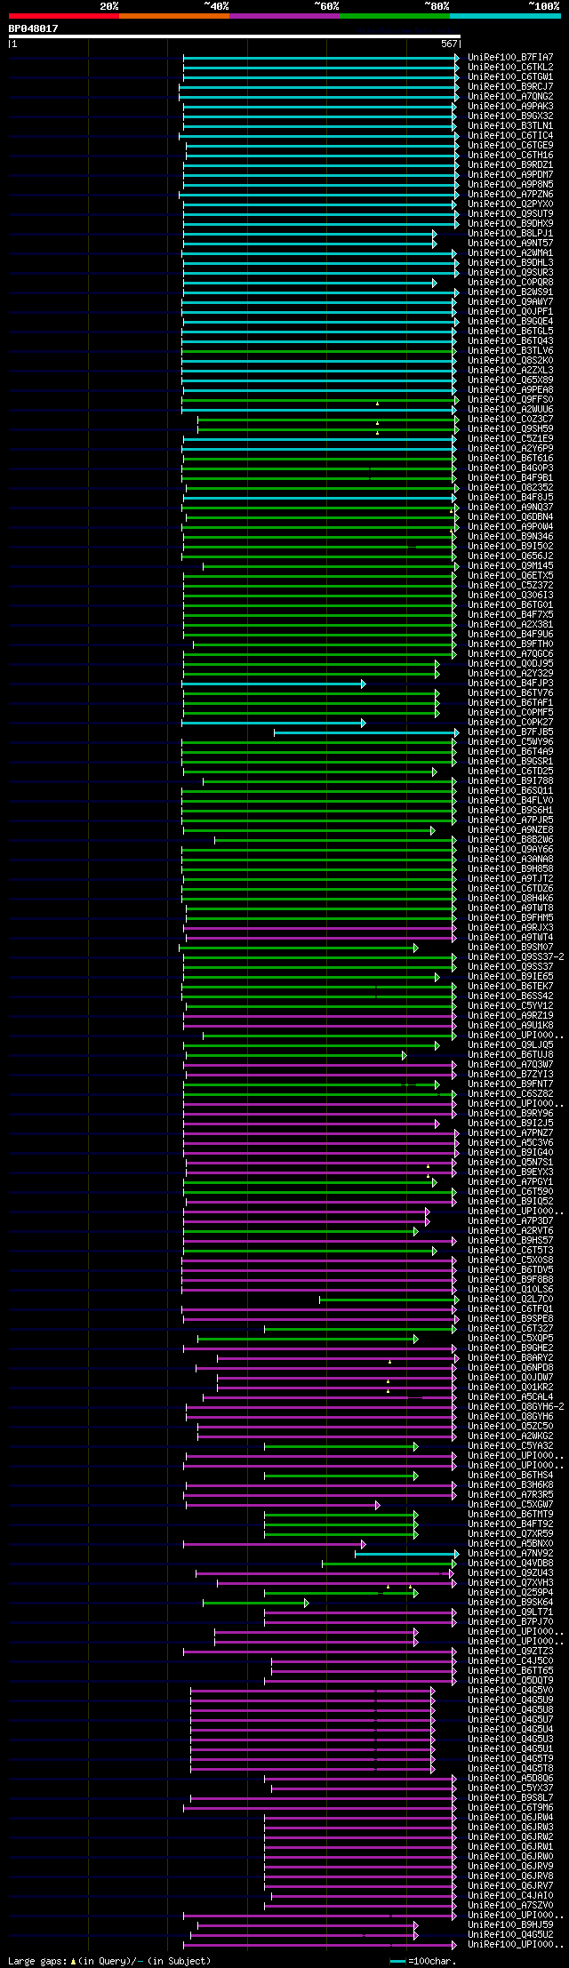Viewport: 569px width, 1968px height.
Task: Select the UniRef100_O82352 label
Action: coord(510,487)
